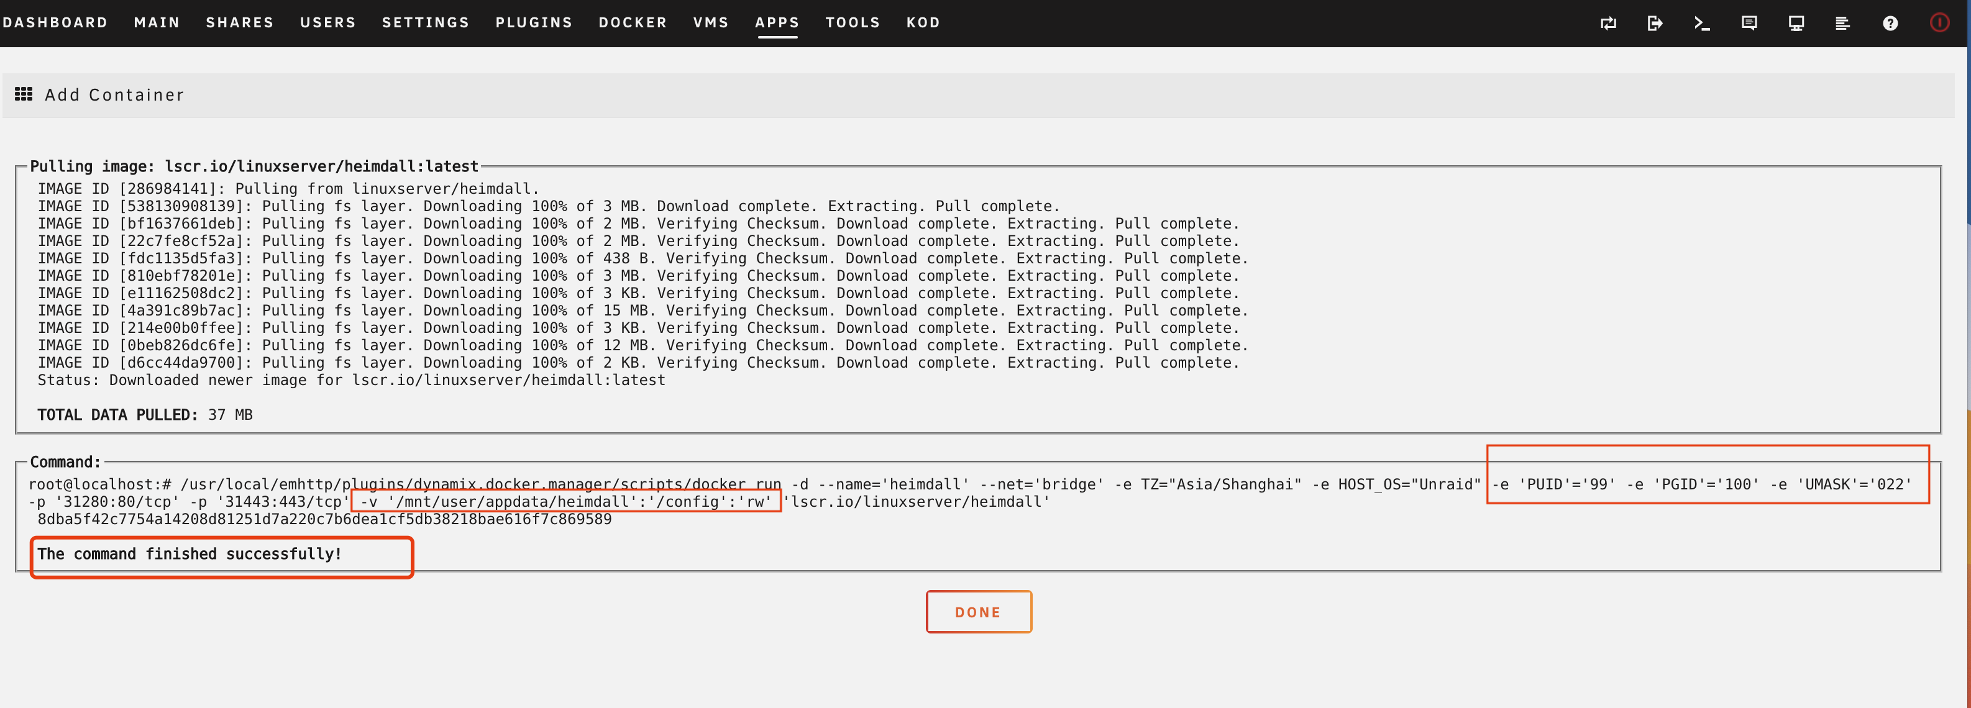The image size is (1971, 708).
Task: Switch to the DOCKER tab
Action: pyautogui.click(x=632, y=23)
